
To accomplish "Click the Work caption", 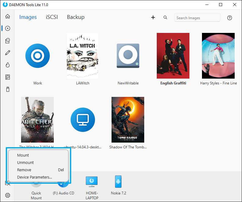I will pos(38,83).
